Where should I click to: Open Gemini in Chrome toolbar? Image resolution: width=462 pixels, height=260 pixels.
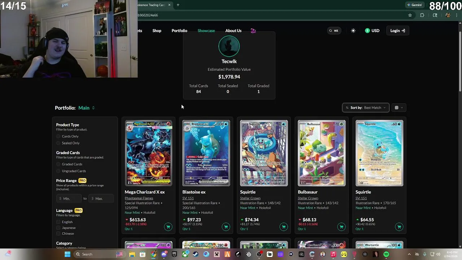click(414, 5)
